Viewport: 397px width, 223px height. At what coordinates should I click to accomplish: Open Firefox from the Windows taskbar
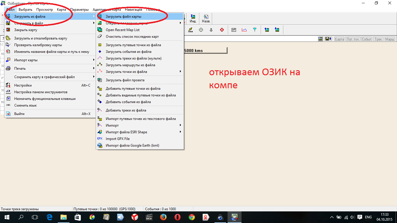(x=163, y=217)
